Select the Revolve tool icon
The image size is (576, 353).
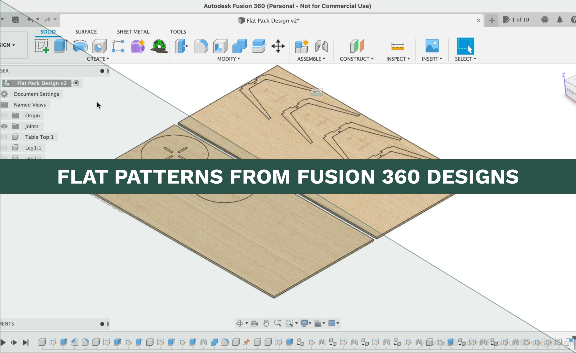(x=80, y=46)
